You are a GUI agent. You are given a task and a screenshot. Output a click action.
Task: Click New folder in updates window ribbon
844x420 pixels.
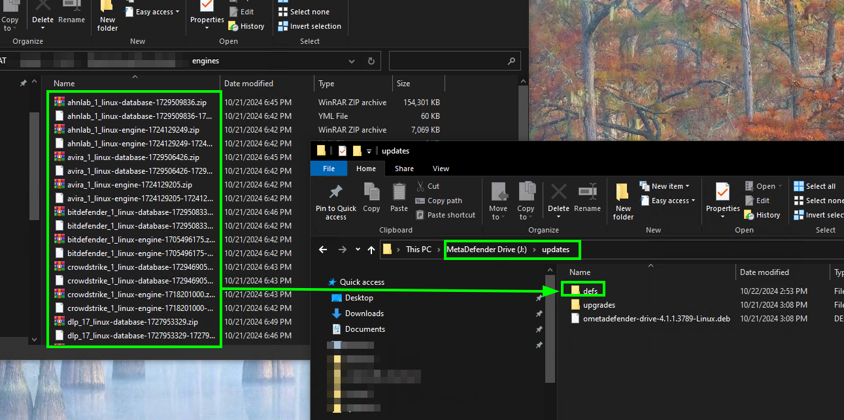point(624,201)
